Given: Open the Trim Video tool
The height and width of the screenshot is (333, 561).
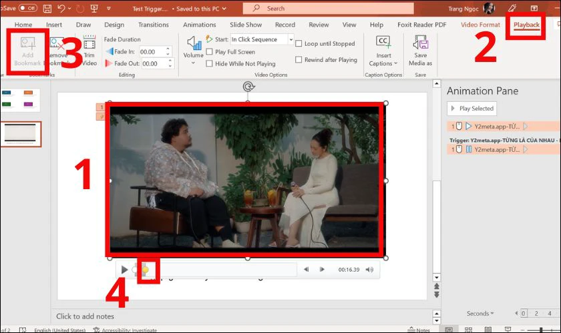Looking at the screenshot, I should click(89, 51).
